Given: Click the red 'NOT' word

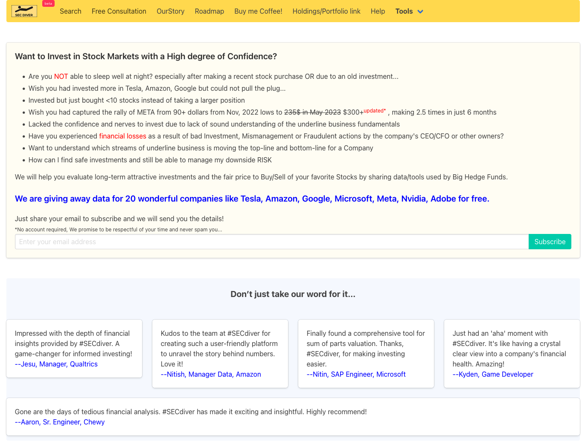Looking at the screenshot, I should pos(61,76).
